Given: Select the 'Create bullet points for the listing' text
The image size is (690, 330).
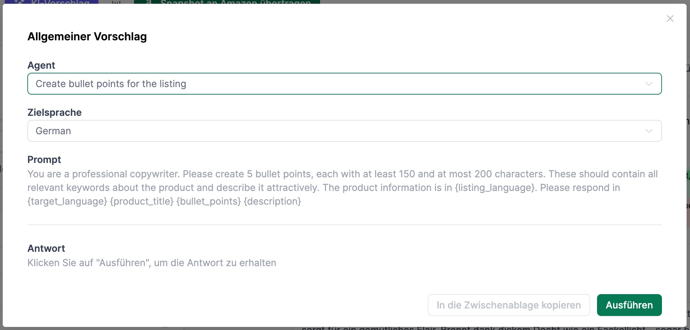Looking at the screenshot, I should (x=111, y=84).
